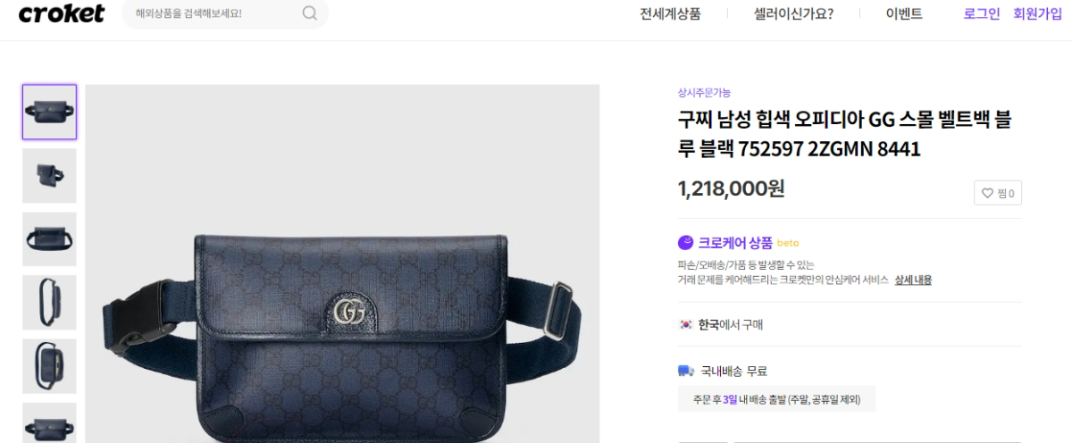This screenshot has height=443, width=1072.
Task: Click the blue delivery truck icon
Action: [685, 371]
